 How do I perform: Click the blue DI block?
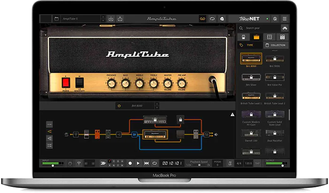(x=134, y=134)
